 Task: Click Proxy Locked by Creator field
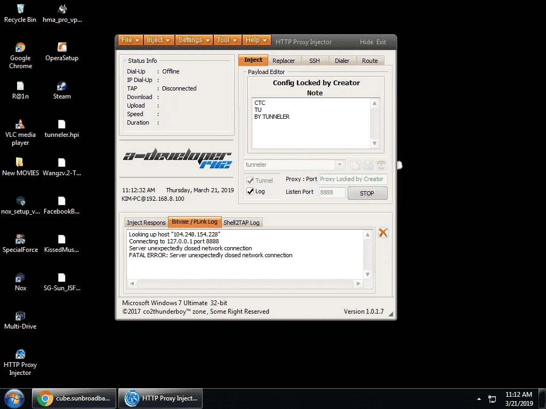(353, 179)
